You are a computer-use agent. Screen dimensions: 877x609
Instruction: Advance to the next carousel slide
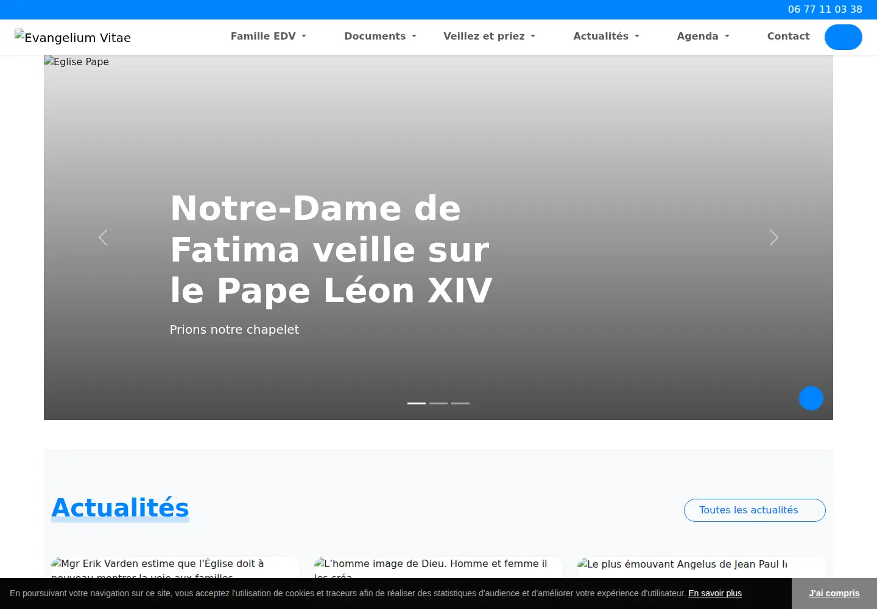pyautogui.click(x=773, y=238)
